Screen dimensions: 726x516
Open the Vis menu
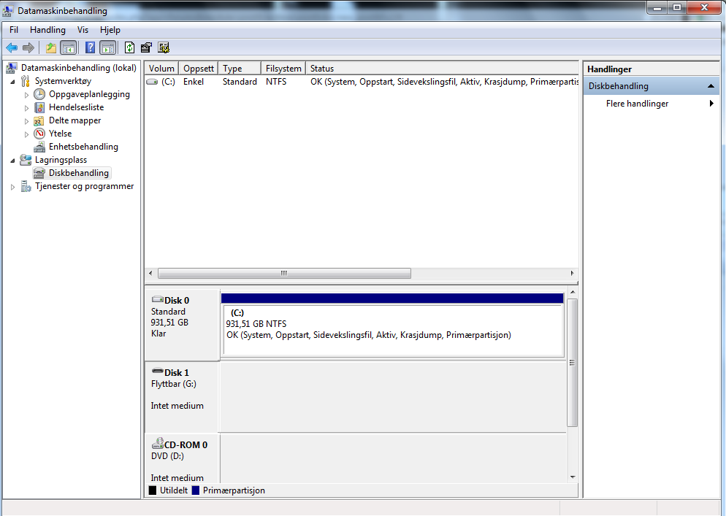point(83,30)
